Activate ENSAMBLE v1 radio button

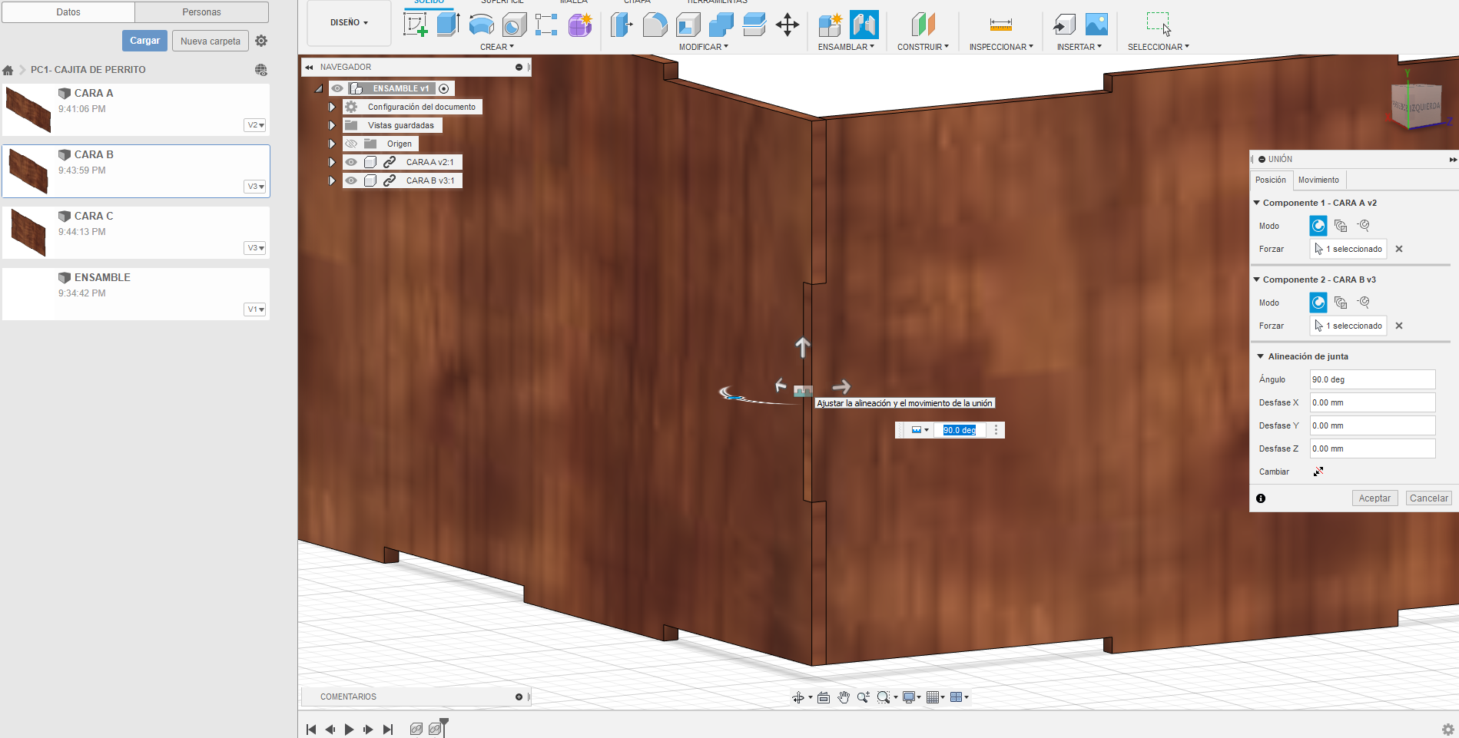(x=443, y=88)
